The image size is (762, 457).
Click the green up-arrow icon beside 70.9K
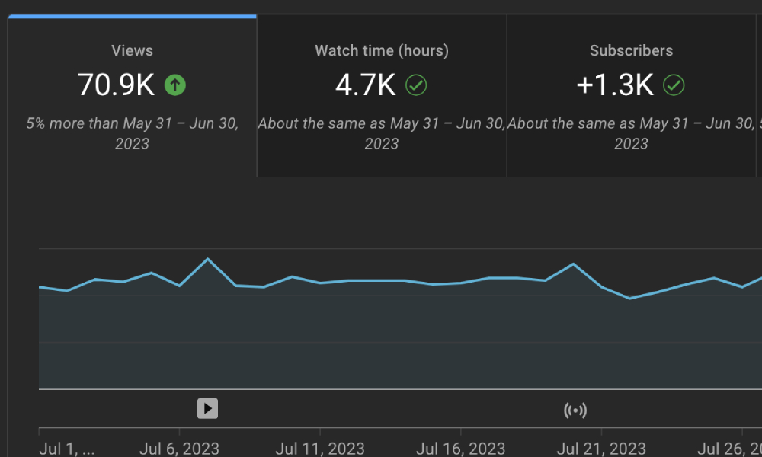(x=175, y=85)
